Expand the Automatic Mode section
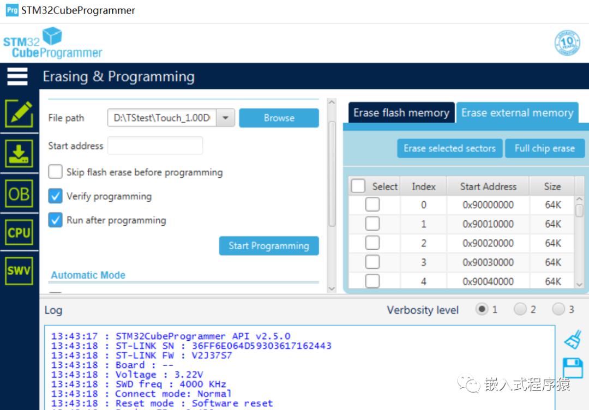The image size is (589, 410). 88,275
